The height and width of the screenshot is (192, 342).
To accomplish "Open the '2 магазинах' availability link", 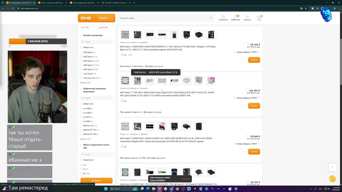I will click(x=137, y=66).
